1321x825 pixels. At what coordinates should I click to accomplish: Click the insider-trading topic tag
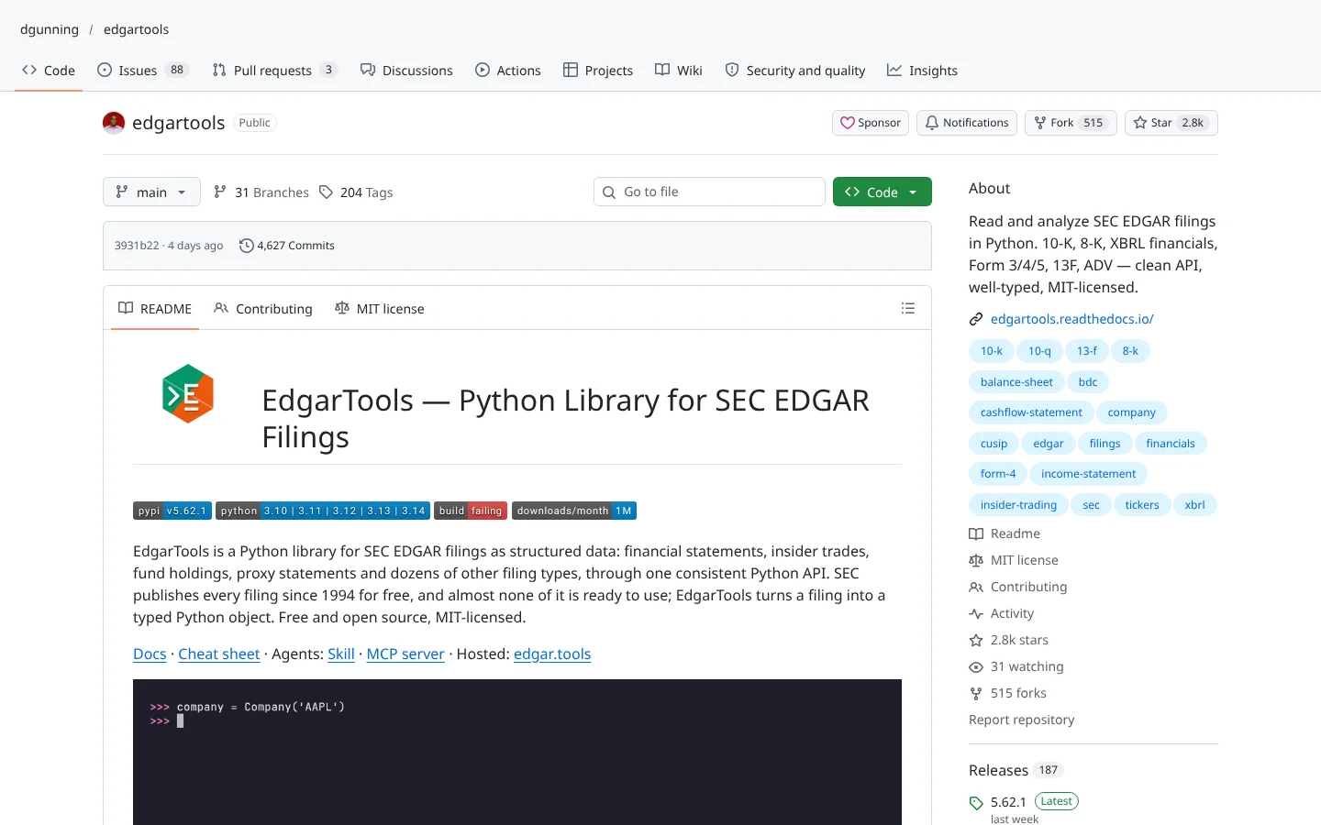(1018, 505)
